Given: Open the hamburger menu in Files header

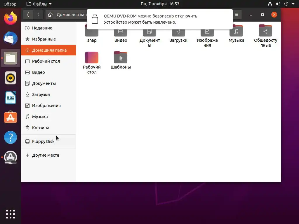Looking at the screenshot, I should (x=237, y=15).
